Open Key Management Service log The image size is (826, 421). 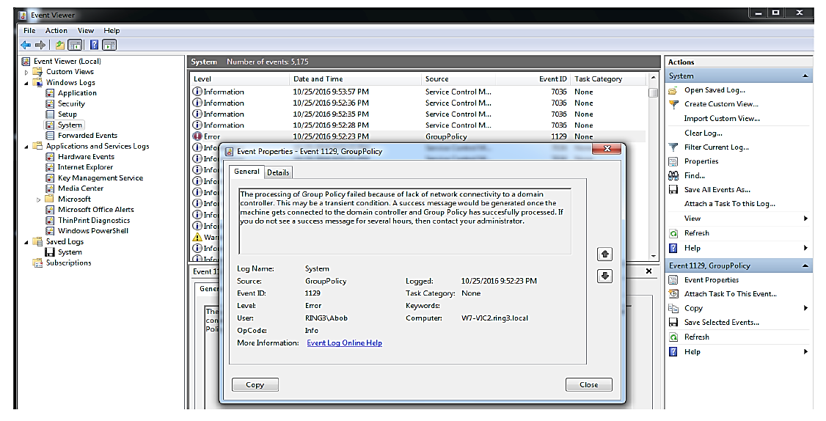pyautogui.click(x=100, y=178)
